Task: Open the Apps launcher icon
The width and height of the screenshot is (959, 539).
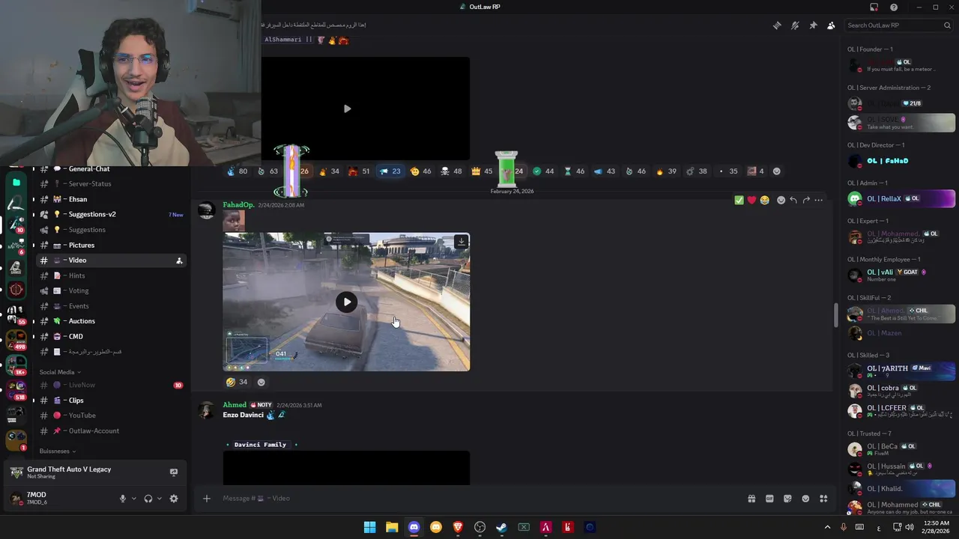Action: [x=823, y=499]
